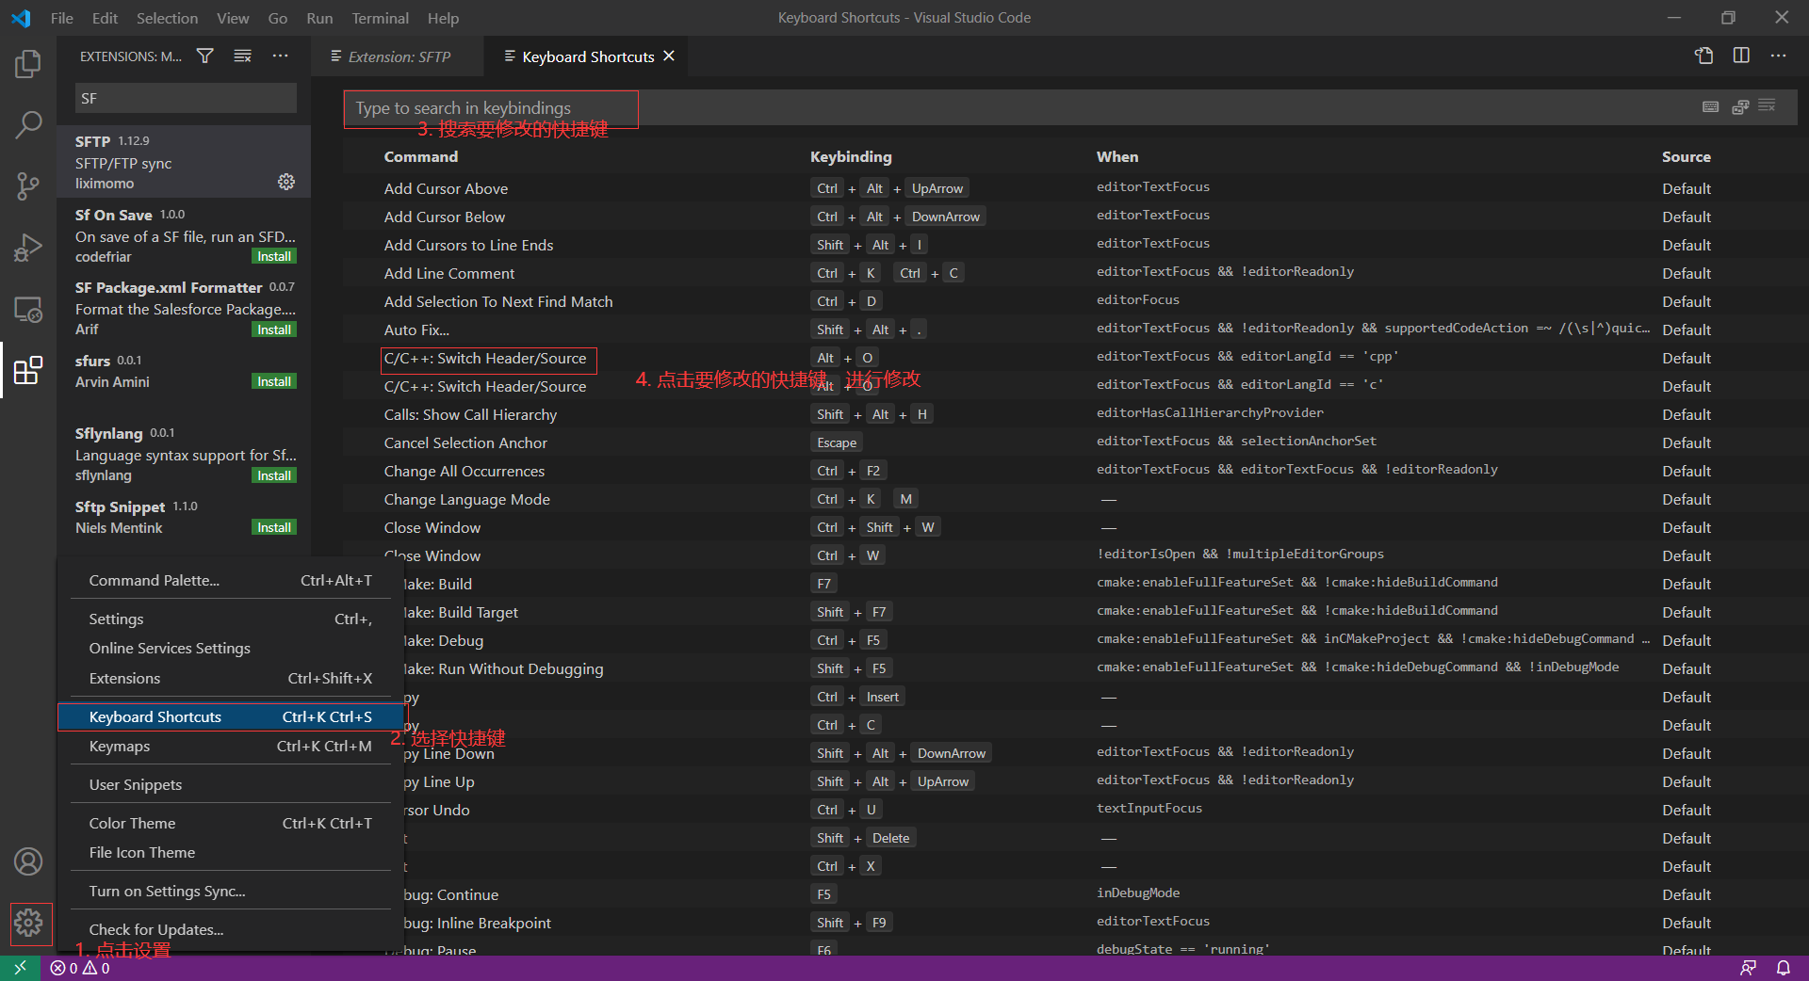Click the Manage gear icon

[x=28, y=923]
